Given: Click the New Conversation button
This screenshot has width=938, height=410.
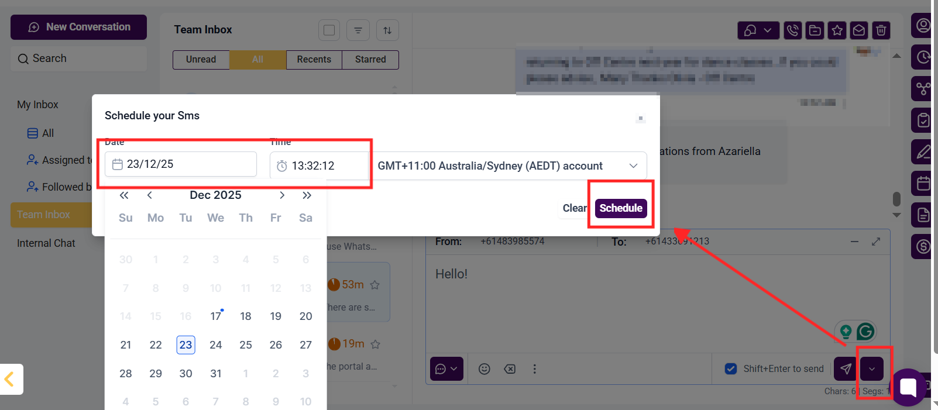Looking at the screenshot, I should point(78,27).
